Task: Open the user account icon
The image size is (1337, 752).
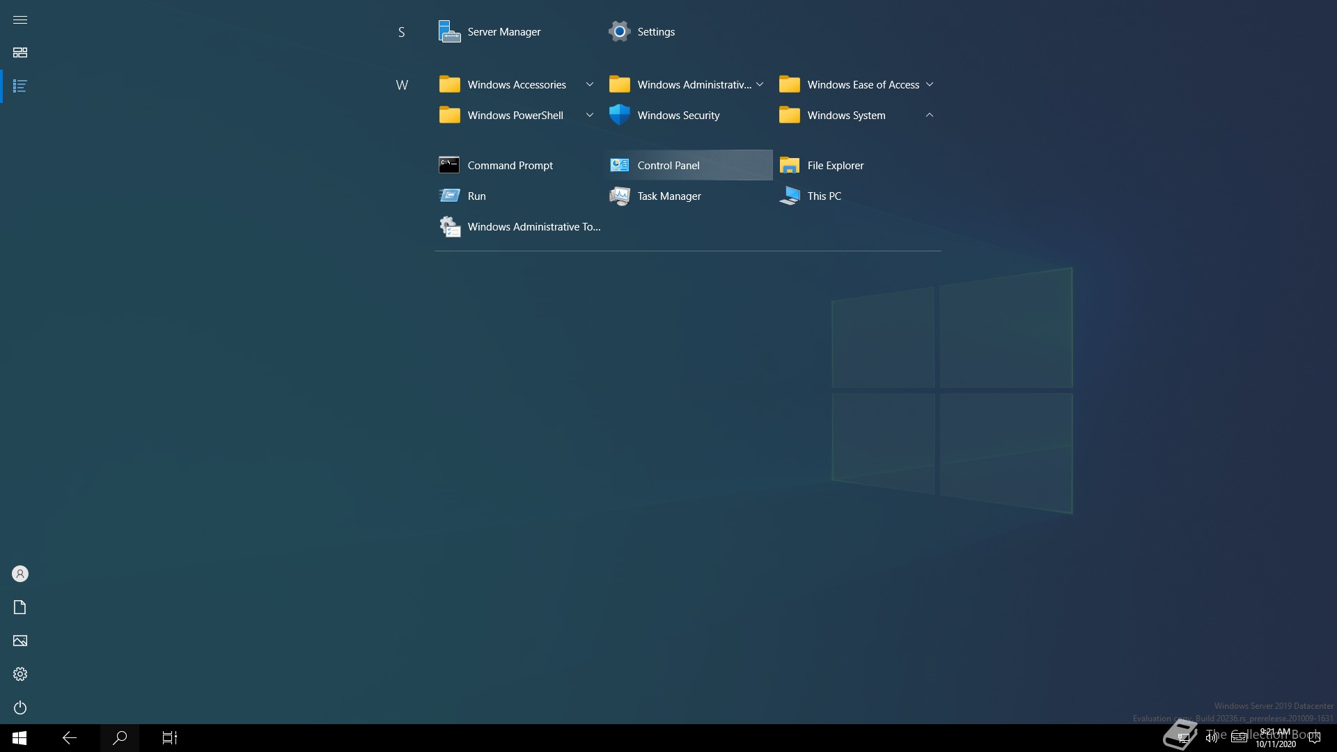Action: [x=20, y=574]
